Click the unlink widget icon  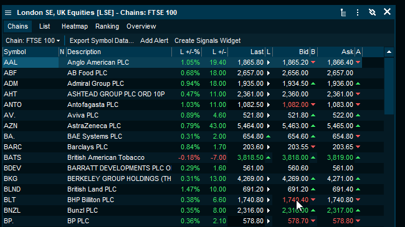coord(372,12)
